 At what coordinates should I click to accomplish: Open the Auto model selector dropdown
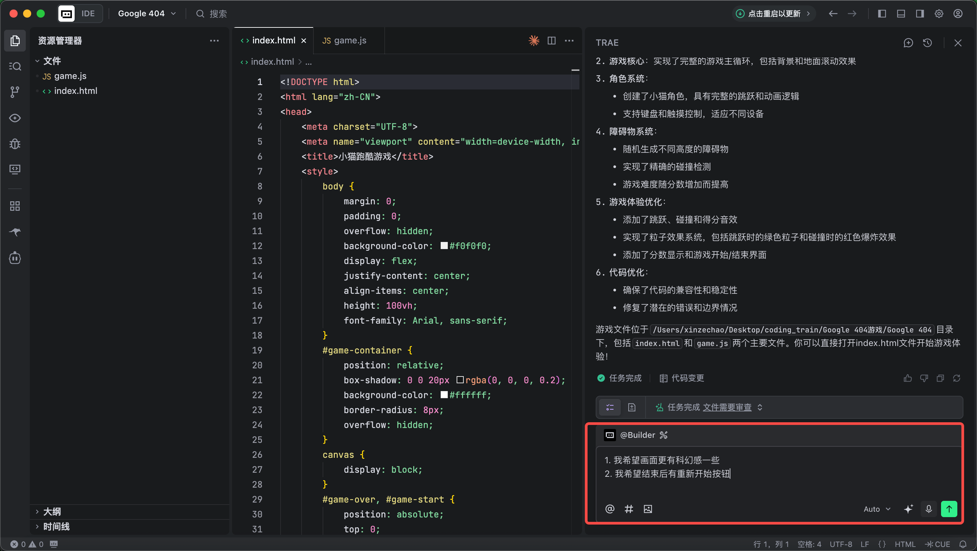click(877, 509)
